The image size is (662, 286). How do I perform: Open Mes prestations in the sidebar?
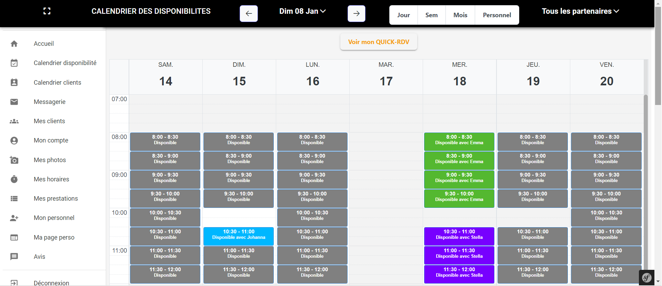pyautogui.click(x=56, y=199)
